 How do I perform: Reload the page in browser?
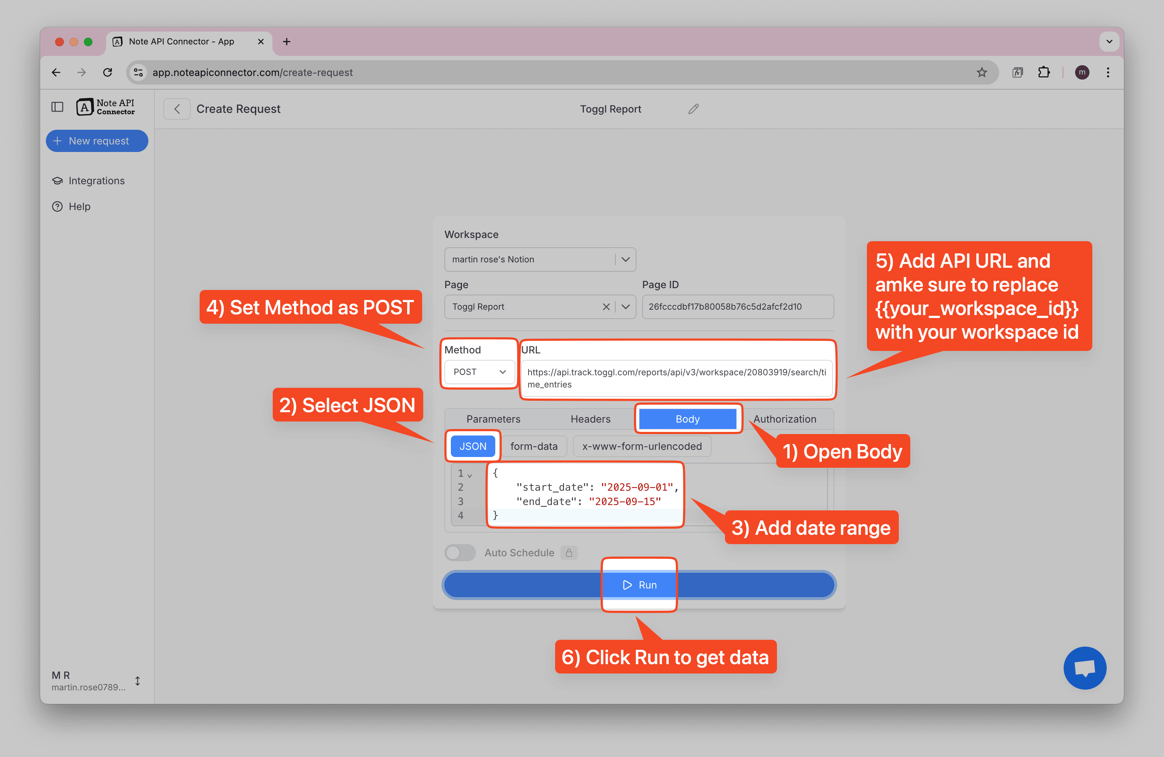pyautogui.click(x=108, y=72)
